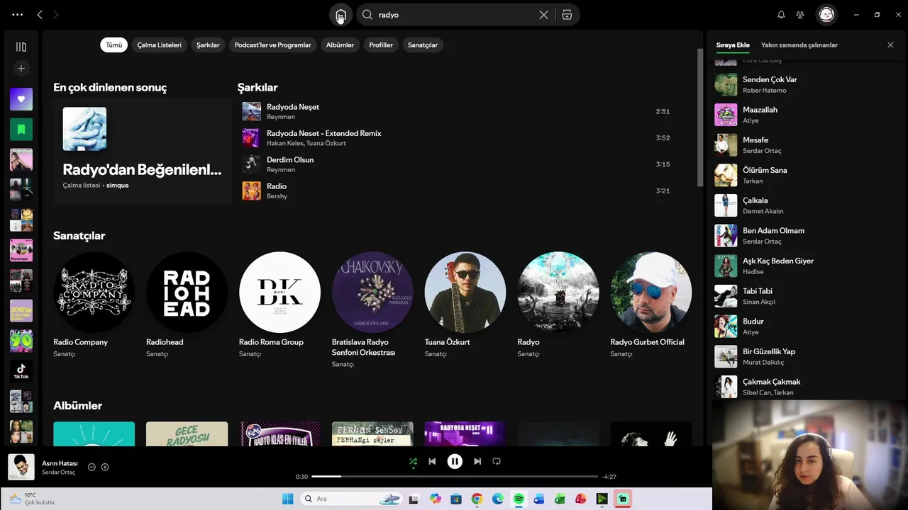
Task: Go to Spotify Home via house icon
Action: [340, 15]
